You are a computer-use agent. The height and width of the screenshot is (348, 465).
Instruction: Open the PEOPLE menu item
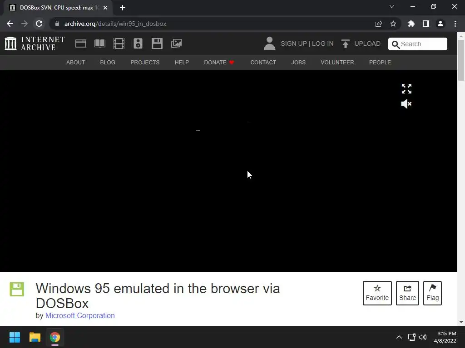coord(380,63)
